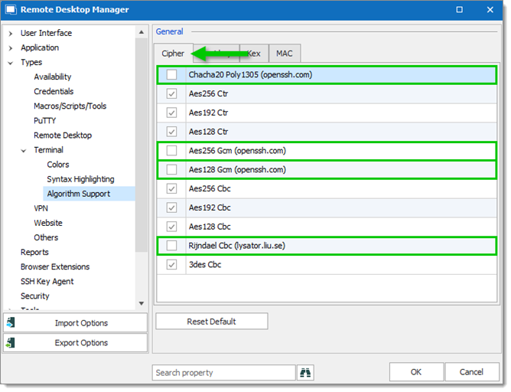Uncheck the Aes192 Cbc cipher
The height and width of the screenshot is (392, 511).
171,207
